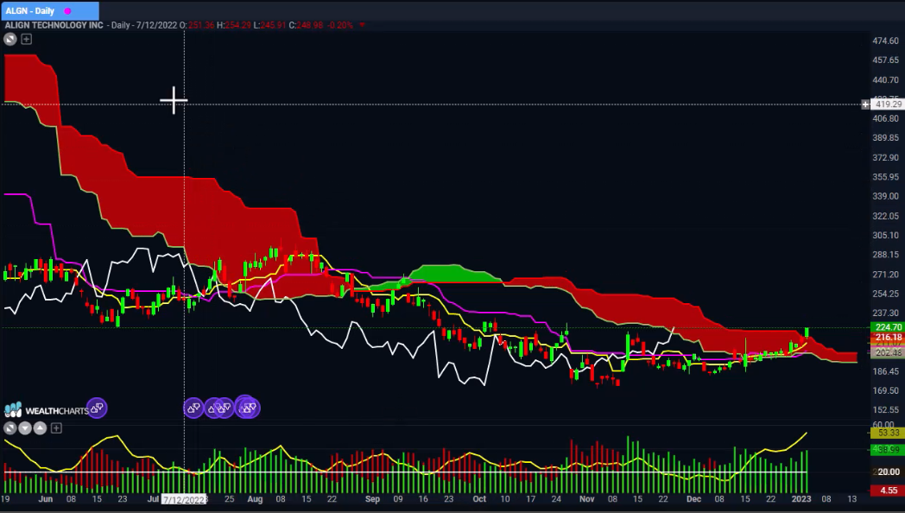Select the ALGN - Daily chart tab

[49, 10]
